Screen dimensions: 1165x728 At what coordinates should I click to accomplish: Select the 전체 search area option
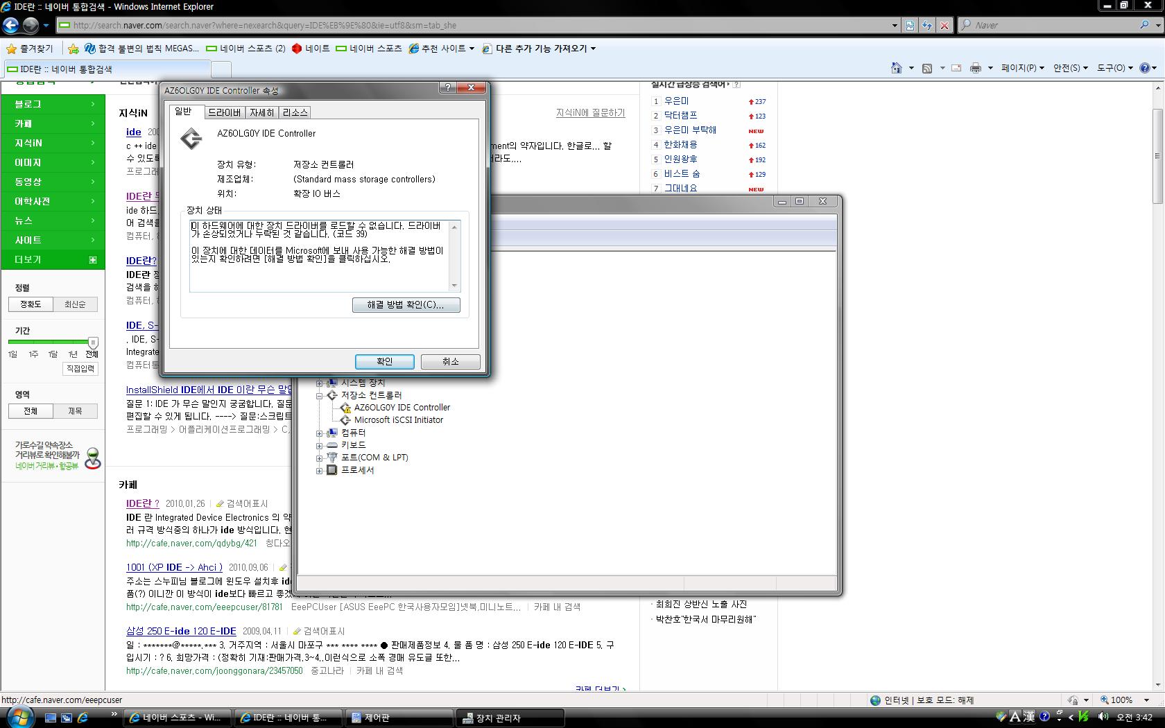31,411
